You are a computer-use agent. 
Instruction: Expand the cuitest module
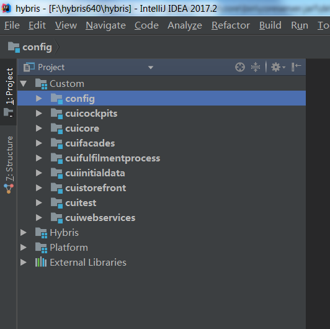[38, 202]
